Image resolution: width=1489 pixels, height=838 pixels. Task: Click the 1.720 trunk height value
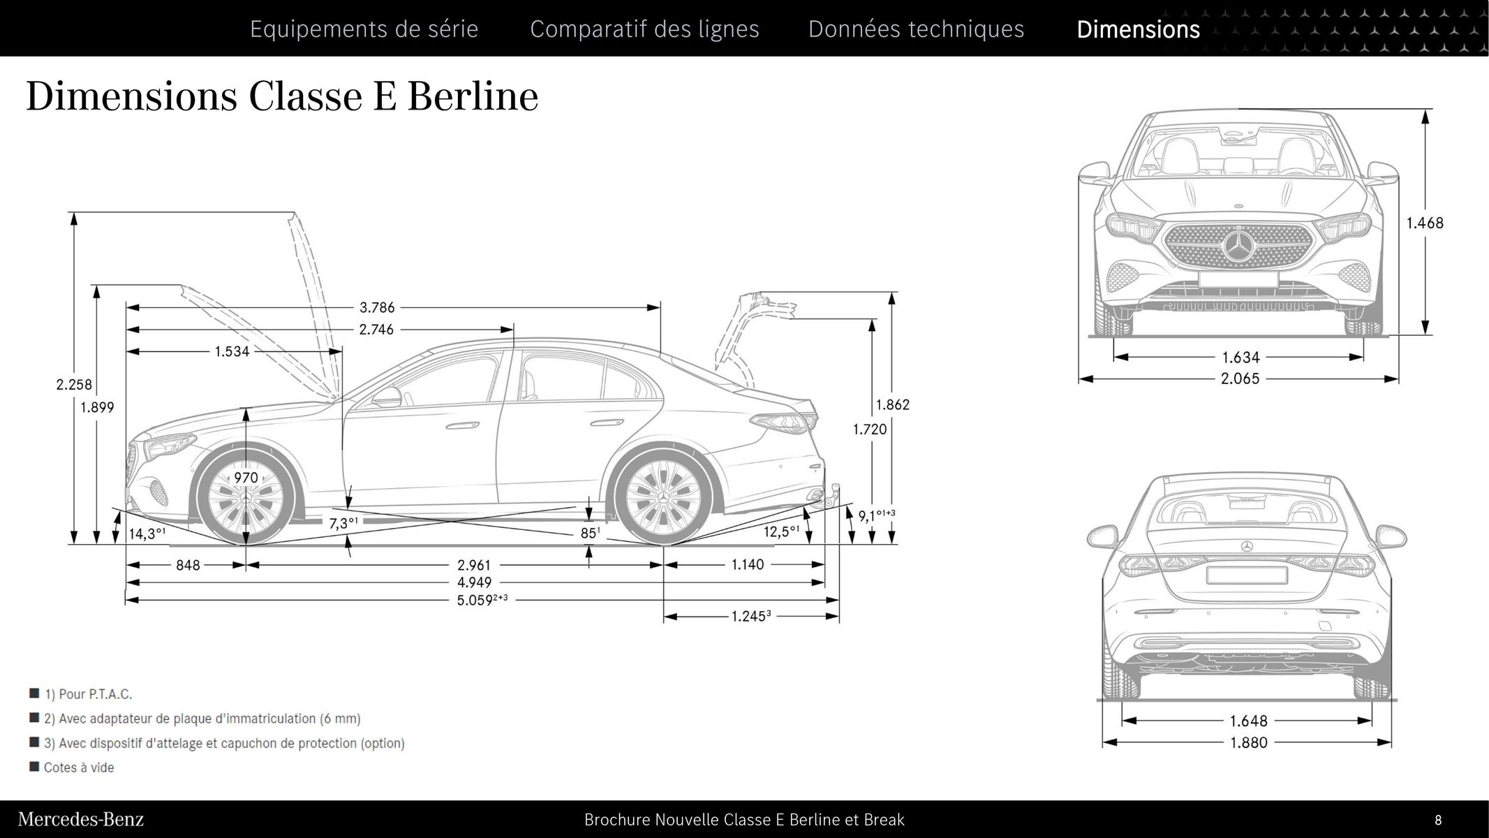[x=870, y=429]
